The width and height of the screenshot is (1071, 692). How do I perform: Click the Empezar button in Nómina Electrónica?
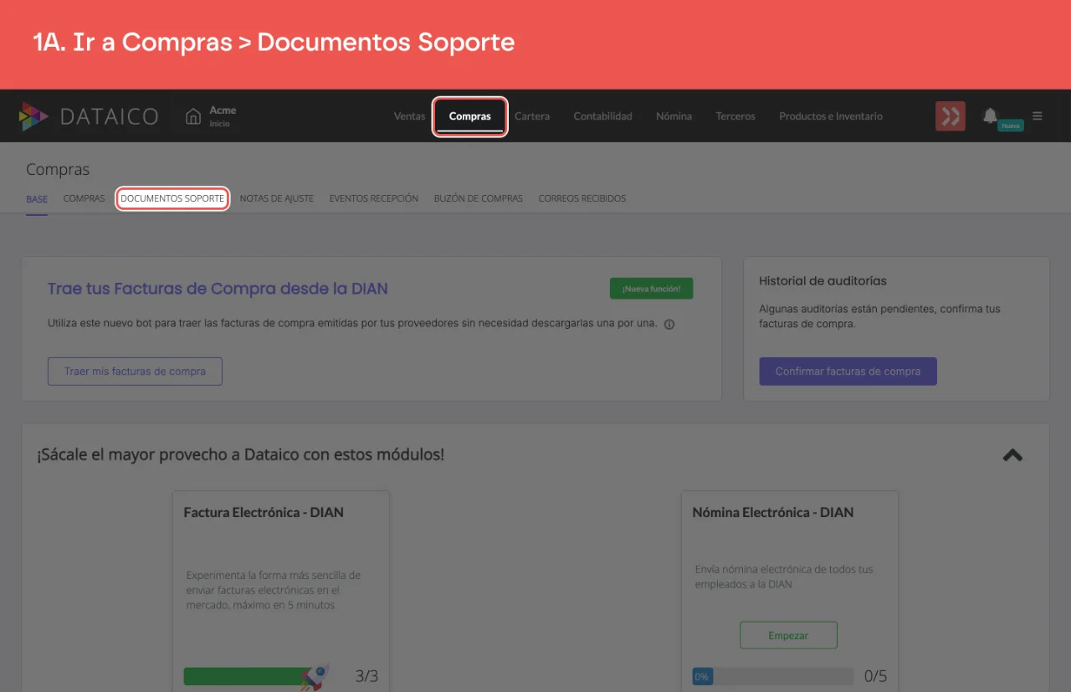788,635
